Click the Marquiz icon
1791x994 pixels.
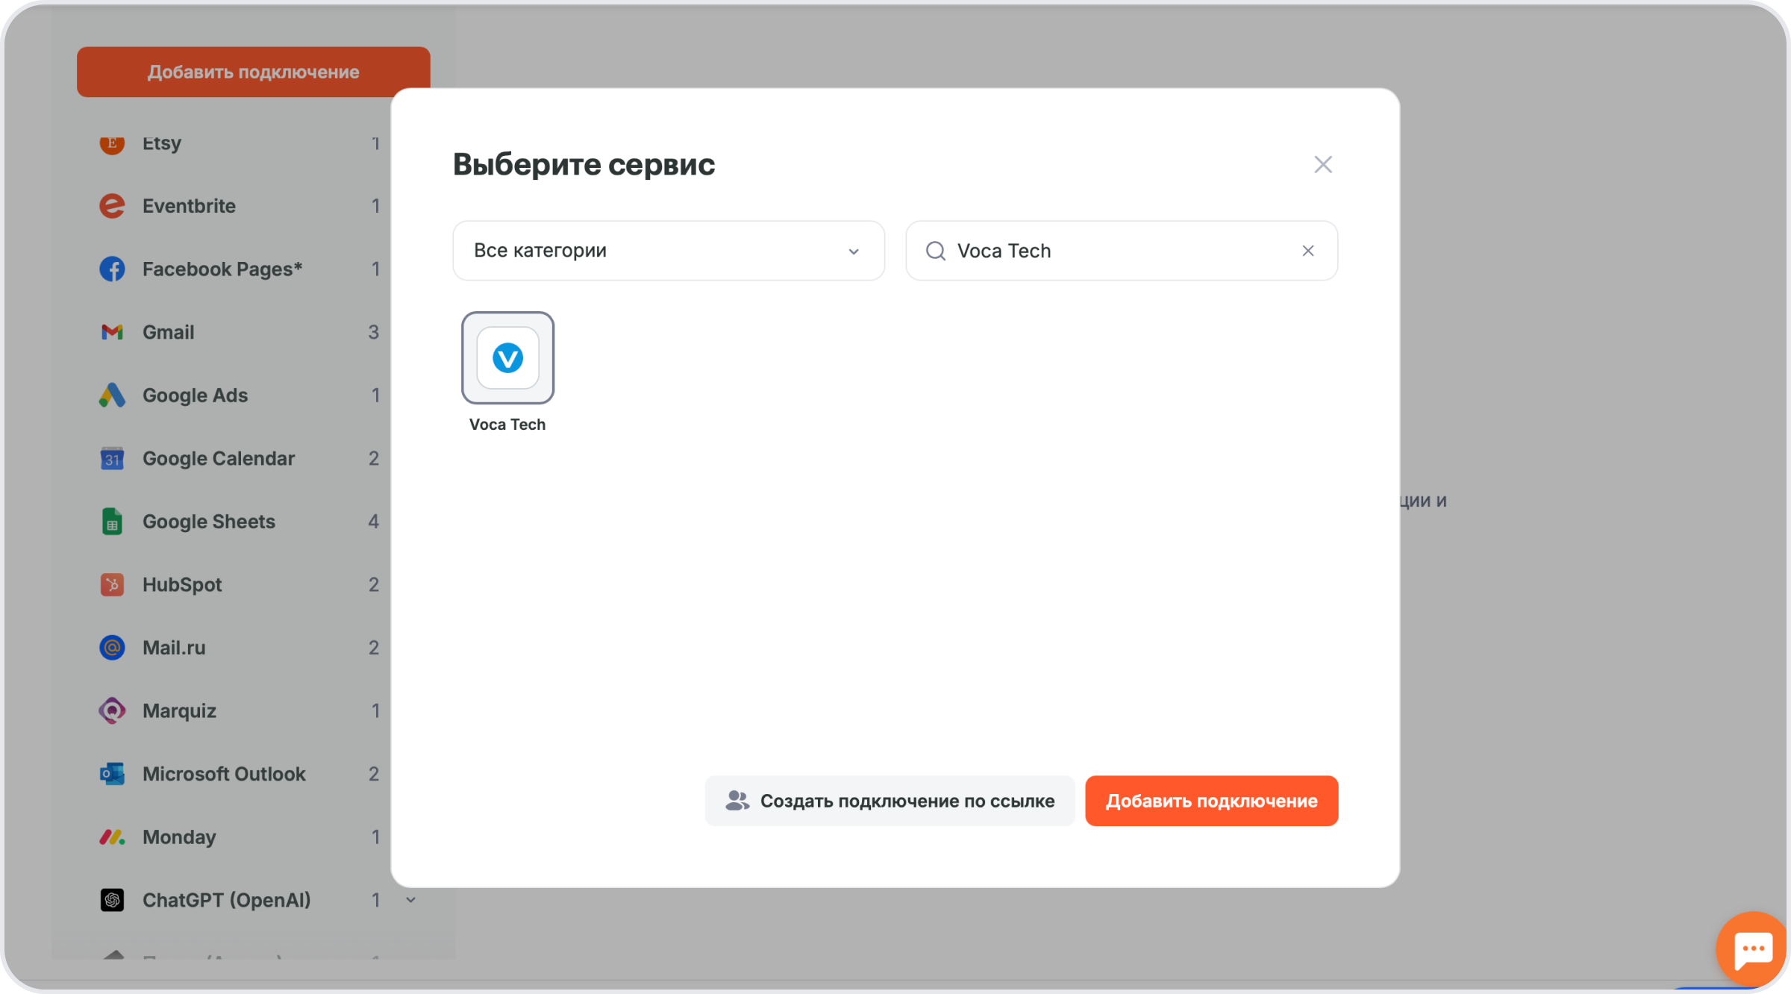112,710
